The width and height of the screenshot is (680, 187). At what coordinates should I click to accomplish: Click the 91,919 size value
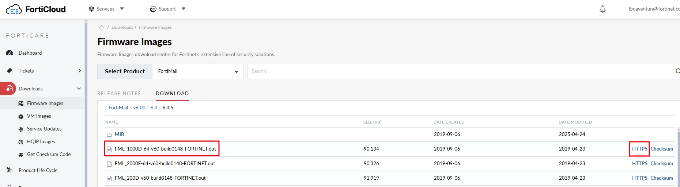click(371, 178)
